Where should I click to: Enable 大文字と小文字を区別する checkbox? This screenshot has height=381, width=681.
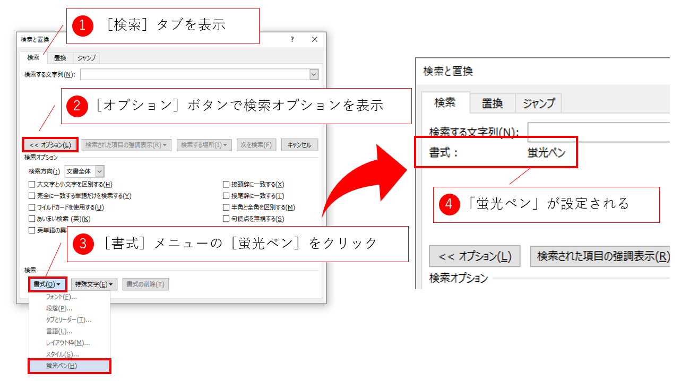(x=32, y=185)
